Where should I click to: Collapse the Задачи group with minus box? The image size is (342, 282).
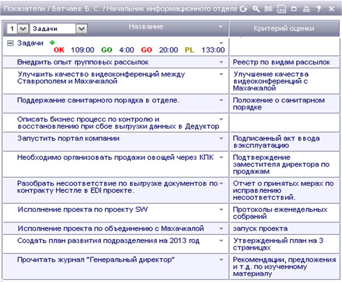click(x=10, y=43)
